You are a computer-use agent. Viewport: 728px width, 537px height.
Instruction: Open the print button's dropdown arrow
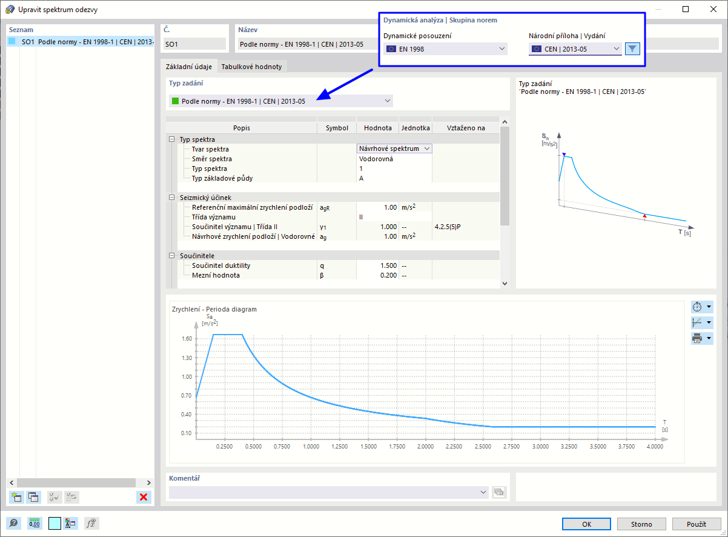pyautogui.click(x=709, y=339)
